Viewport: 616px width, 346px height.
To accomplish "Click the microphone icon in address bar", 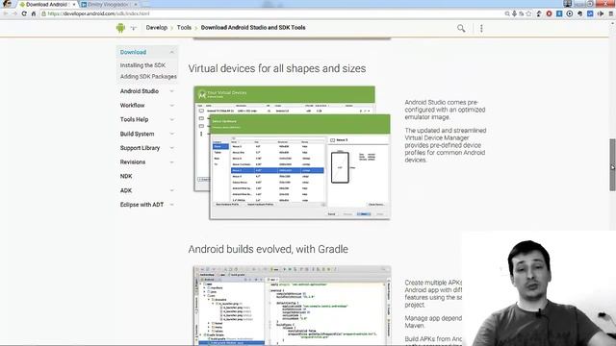I will (x=514, y=13).
